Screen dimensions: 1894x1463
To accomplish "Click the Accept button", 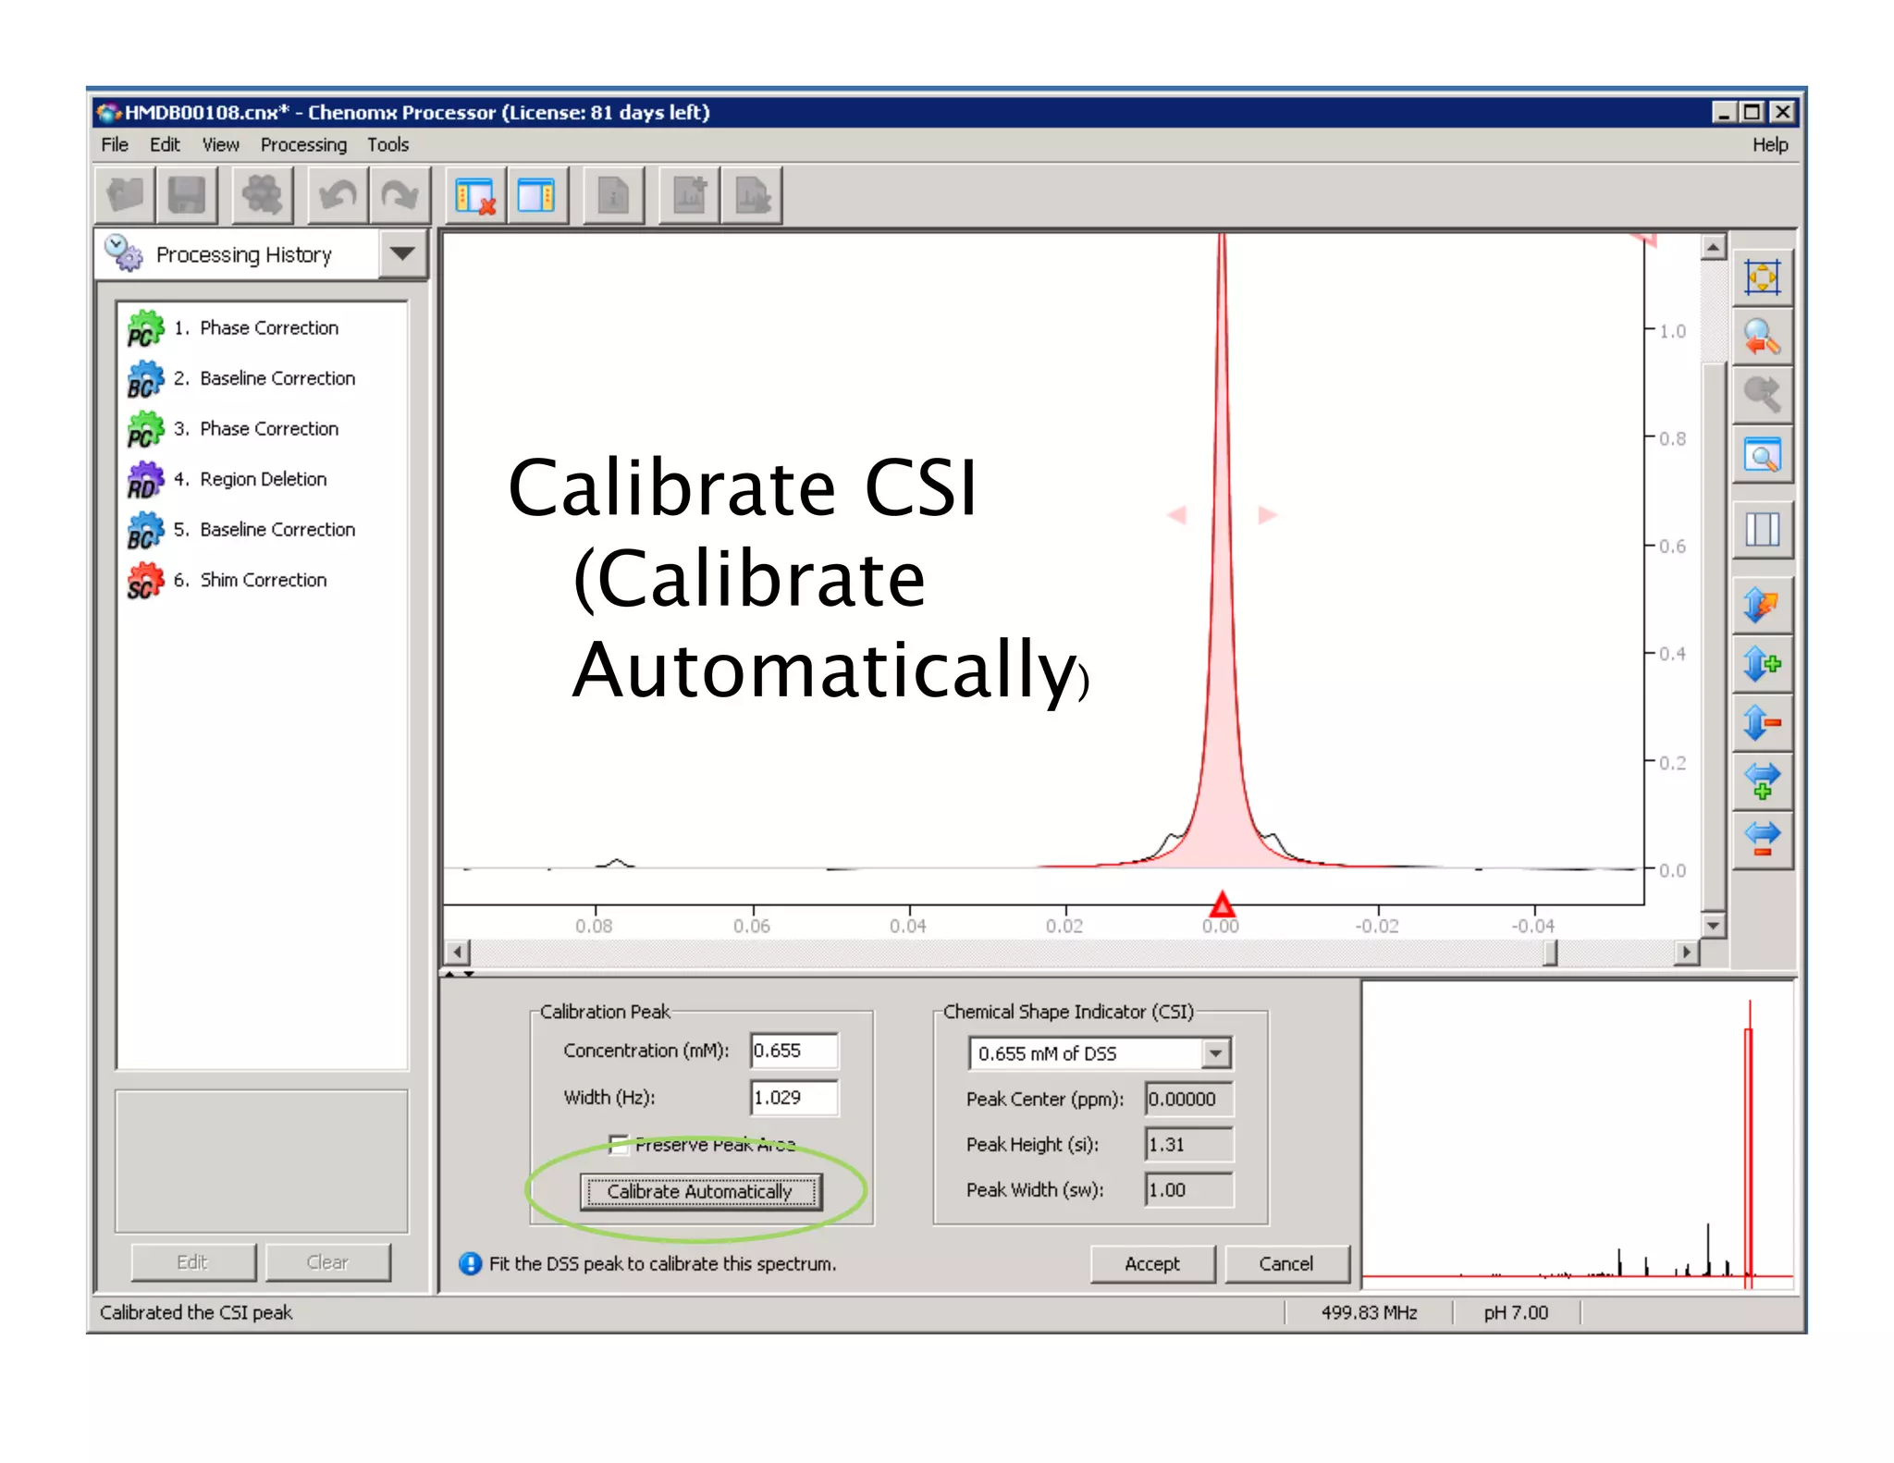I will pos(1151,1264).
